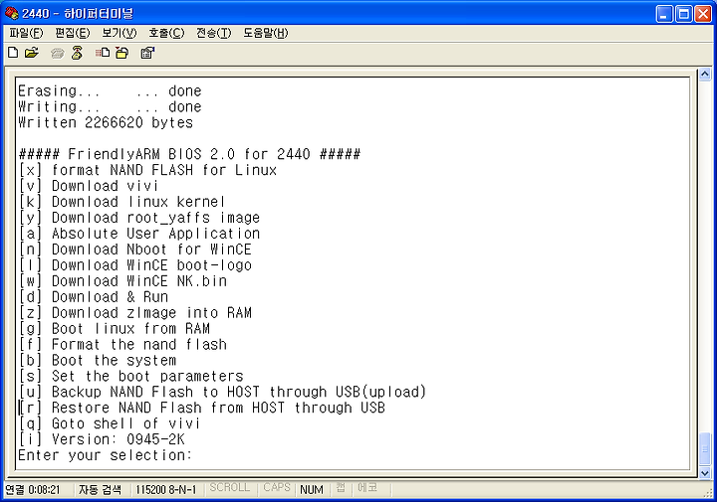Click the '[q] Goto shell of vivi' line
Viewport: 717px width, 502px height.
point(110,423)
